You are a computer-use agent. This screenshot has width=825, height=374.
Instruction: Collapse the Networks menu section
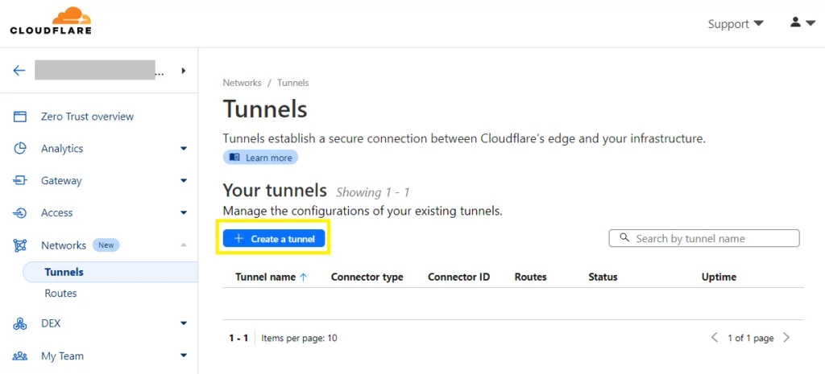pyautogui.click(x=184, y=245)
